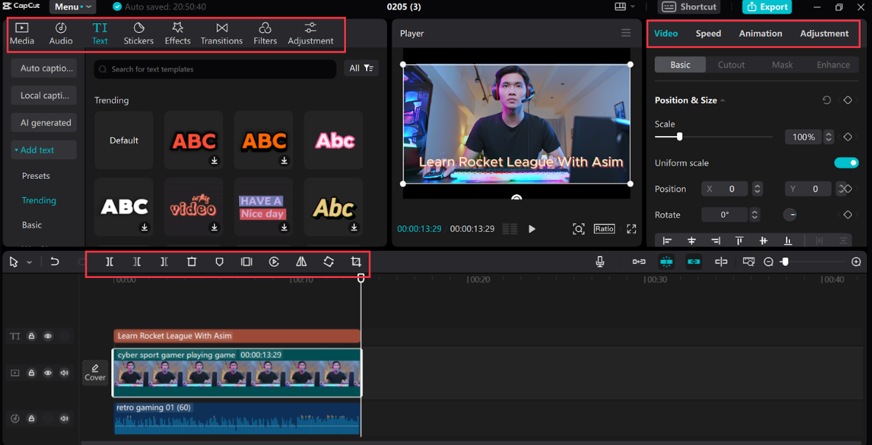
Task: Lock the audio track
Action: pyautogui.click(x=31, y=419)
